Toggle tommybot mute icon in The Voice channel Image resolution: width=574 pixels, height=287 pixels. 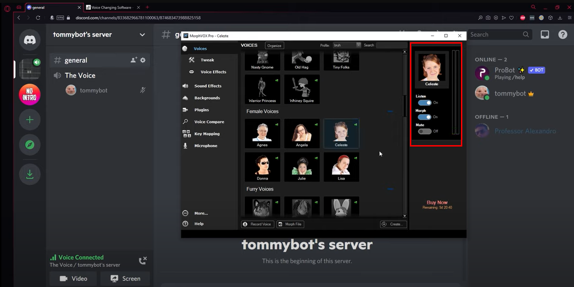143,90
